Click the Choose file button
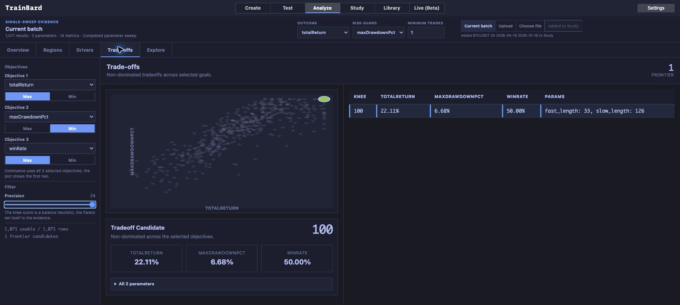Screen dimensions: 680x305 [x=530, y=26]
